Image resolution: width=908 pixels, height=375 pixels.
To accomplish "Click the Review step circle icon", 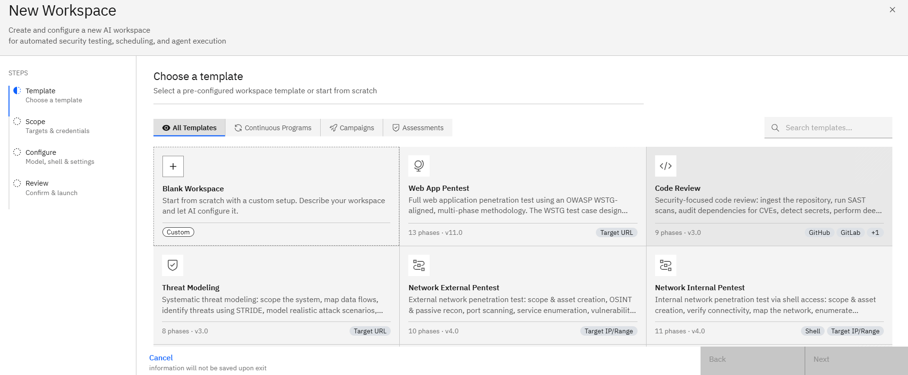I will coord(17,183).
